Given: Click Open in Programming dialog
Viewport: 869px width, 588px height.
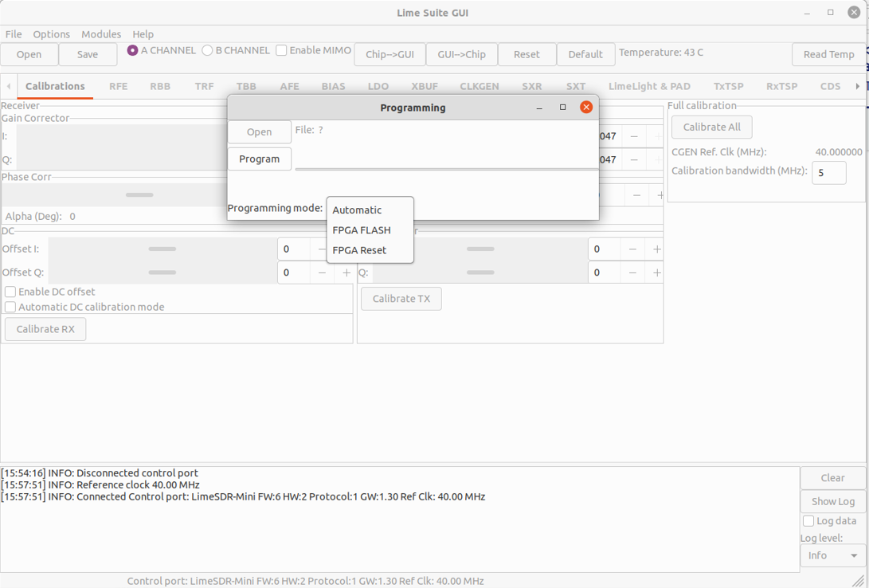Looking at the screenshot, I should coord(260,132).
